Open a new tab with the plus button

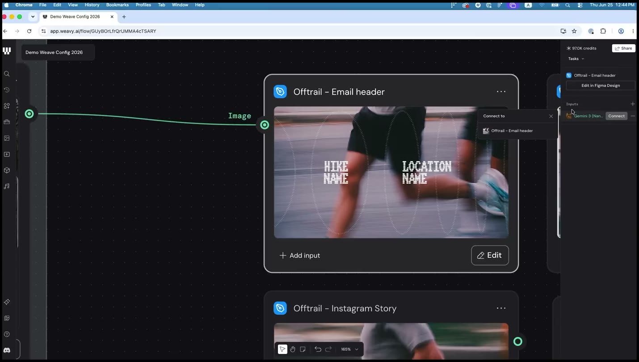click(124, 17)
